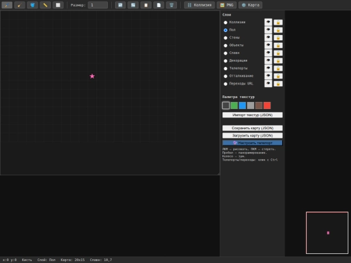351x263 pixels.
Task: Export the map with PNG button
Action: pos(227,5)
